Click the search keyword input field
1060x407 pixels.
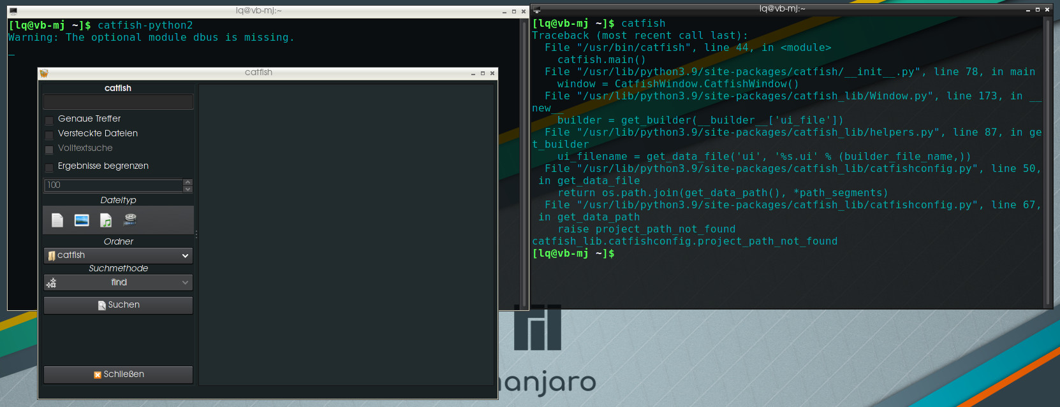coord(118,102)
